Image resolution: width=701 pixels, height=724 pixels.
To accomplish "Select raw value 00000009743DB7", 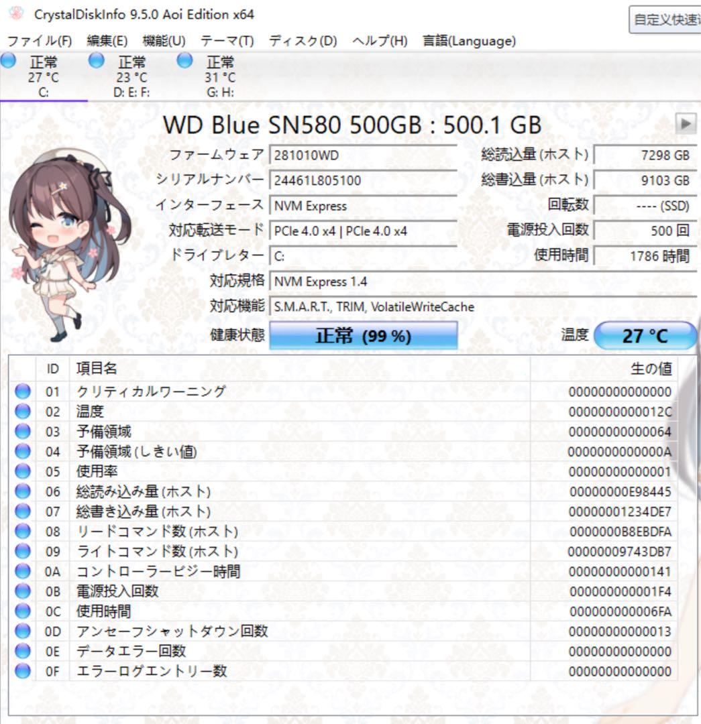I will [x=619, y=551].
